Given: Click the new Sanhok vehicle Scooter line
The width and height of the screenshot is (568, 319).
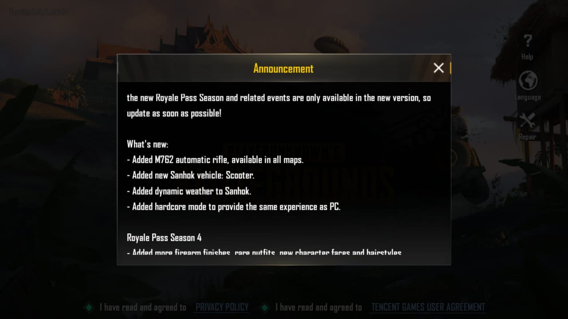Looking at the screenshot, I should [191, 175].
